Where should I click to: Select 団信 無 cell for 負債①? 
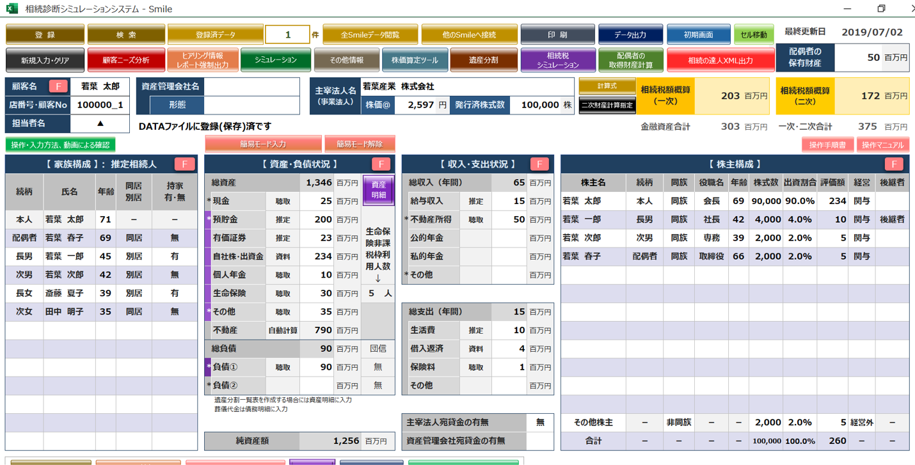(378, 367)
